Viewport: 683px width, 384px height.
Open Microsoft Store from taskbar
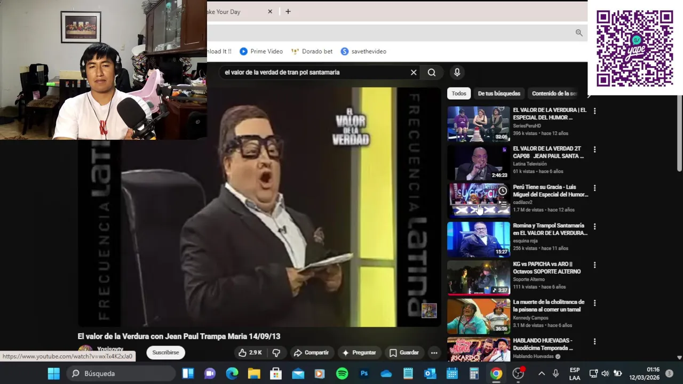point(276,373)
